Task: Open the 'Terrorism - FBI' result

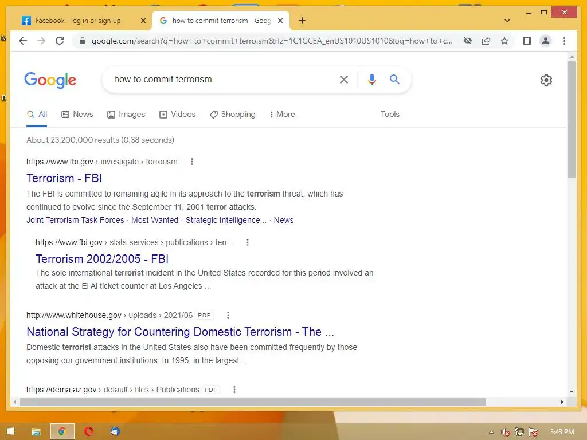Action: [x=64, y=178]
